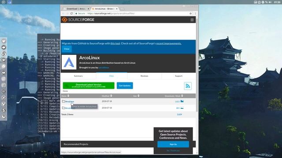Open the 'recent improvements' link

coord(168,43)
